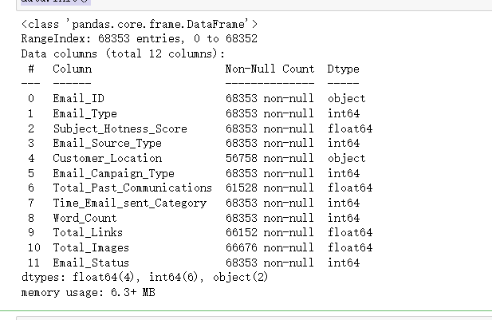Click the Customer_Location column name
Viewport: 492px width, 320px height.
pos(107,159)
